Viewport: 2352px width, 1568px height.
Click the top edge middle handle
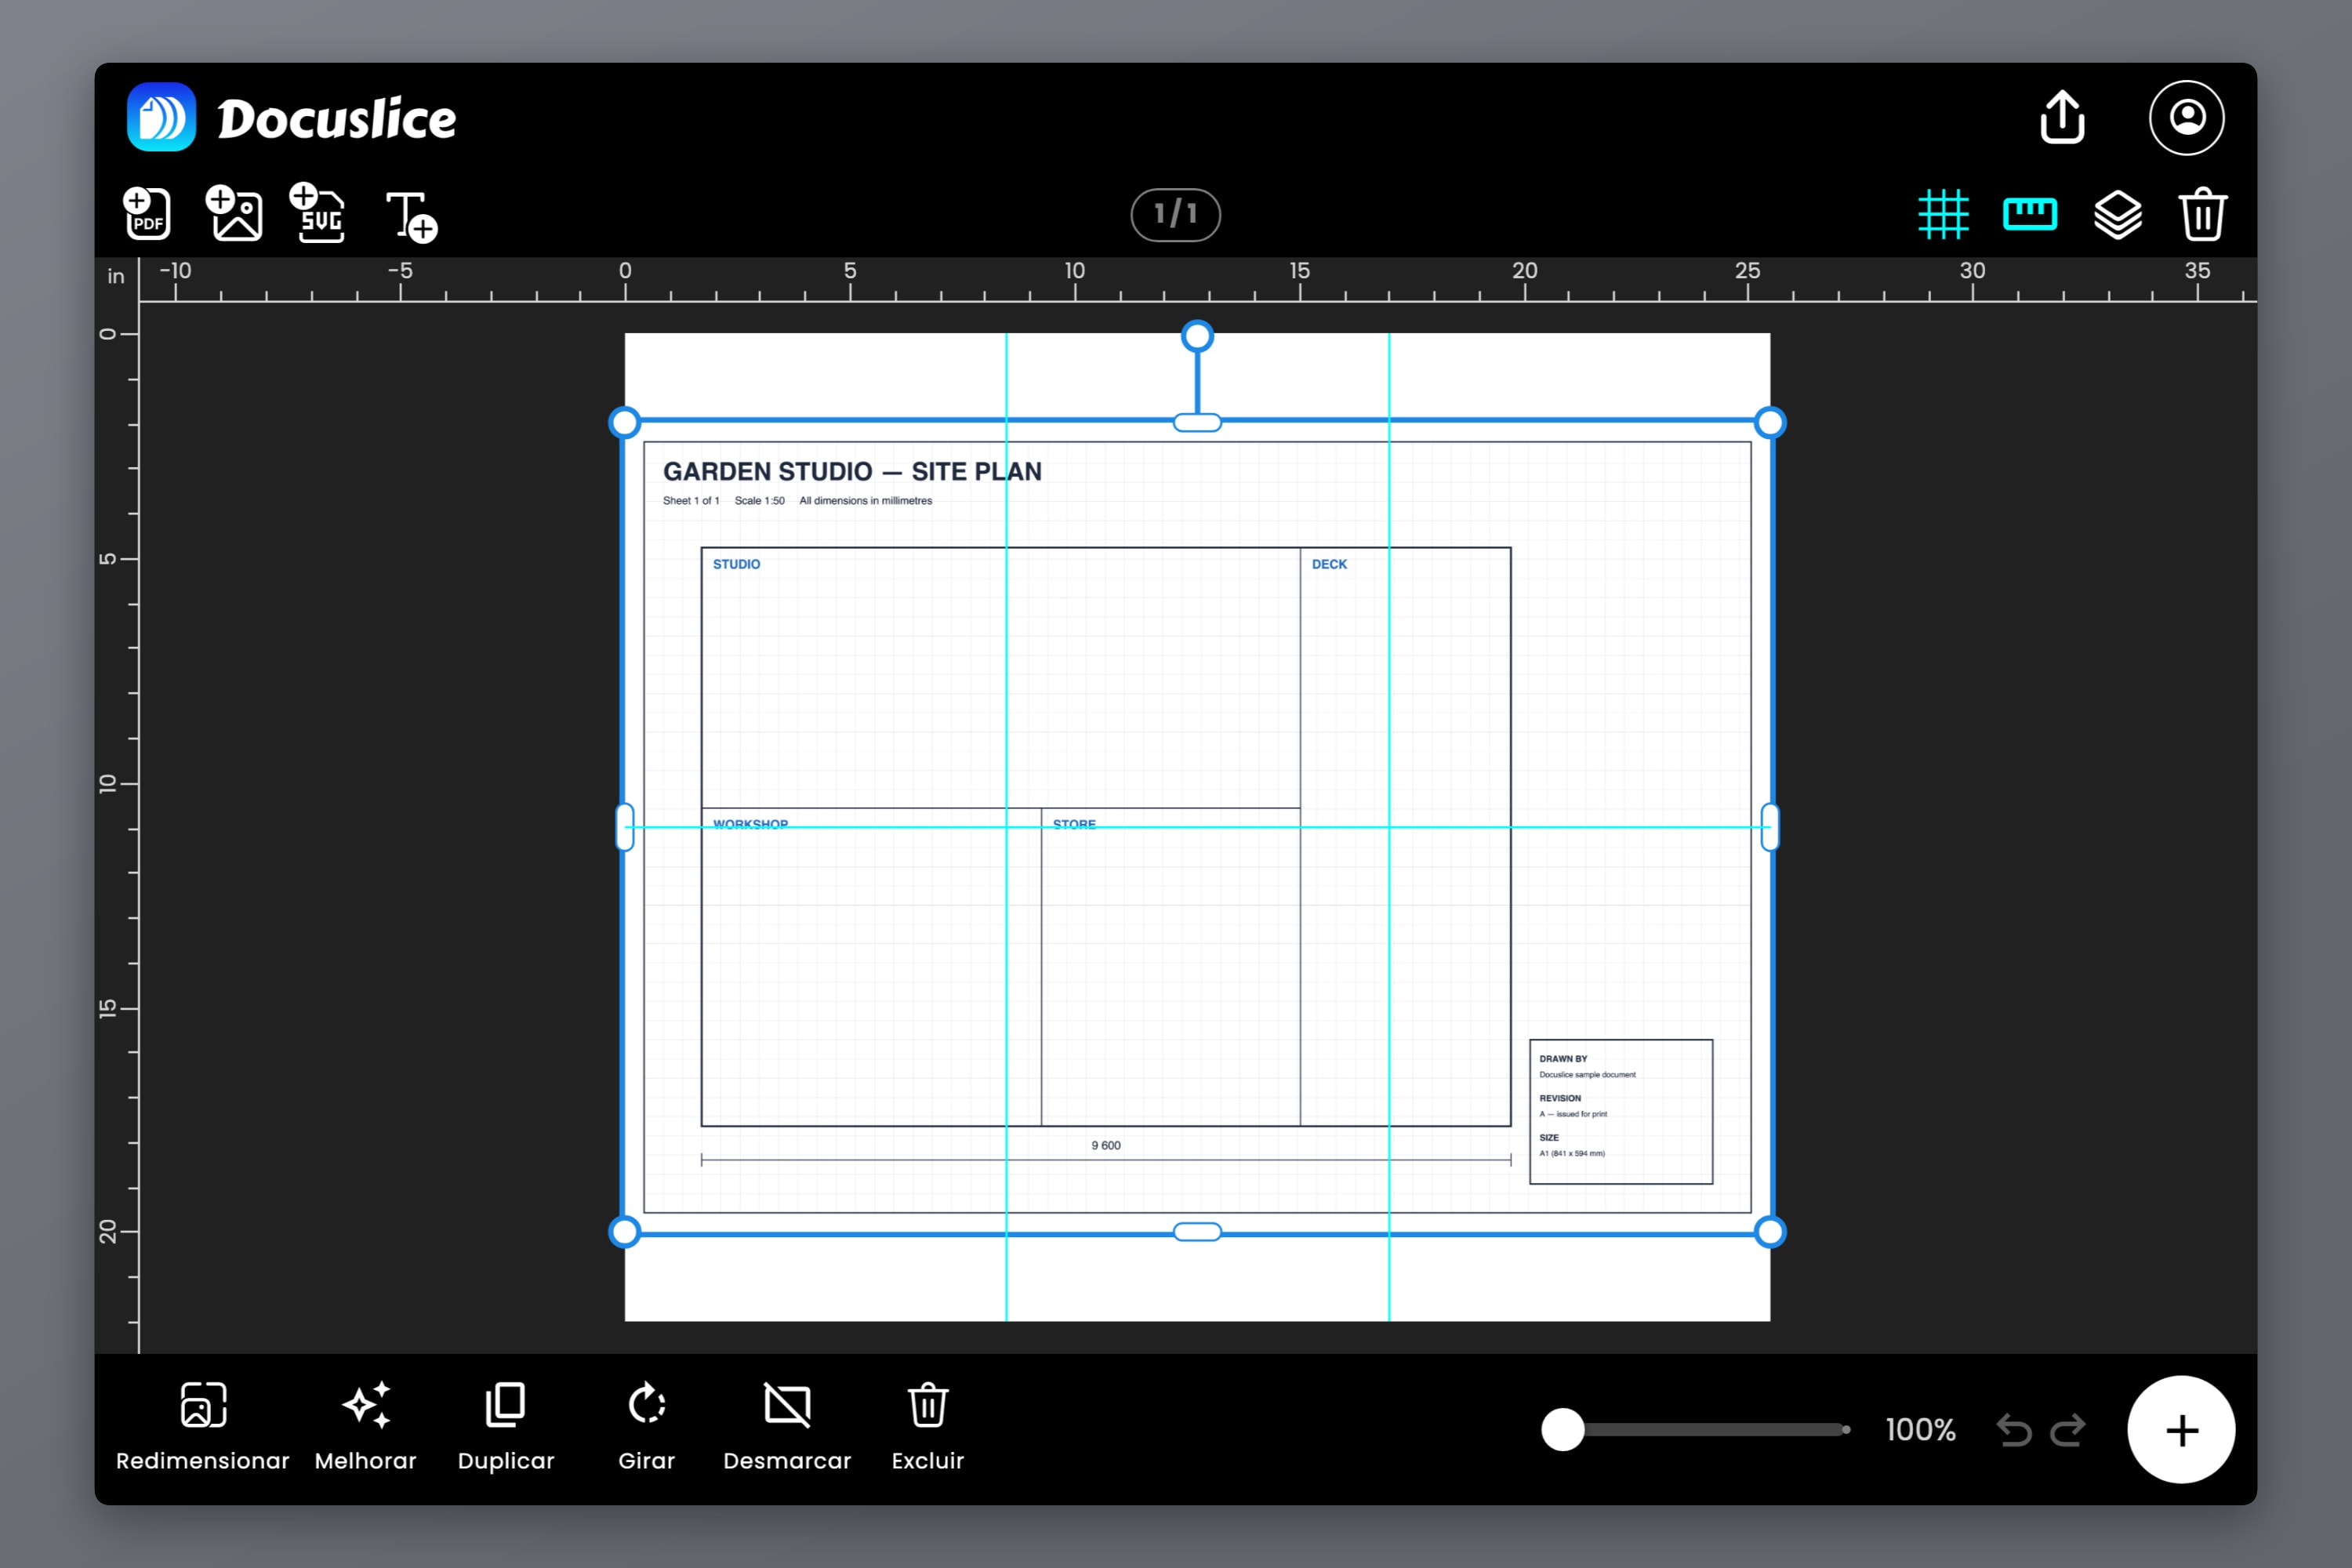pos(1197,423)
